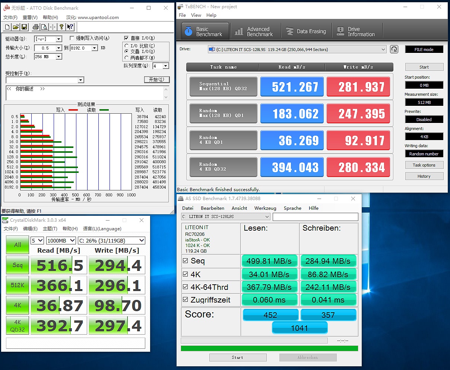The width and height of the screenshot is (450, 370).
Task: Click the green progress bar in AS SSD
Action: (x=269, y=348)
